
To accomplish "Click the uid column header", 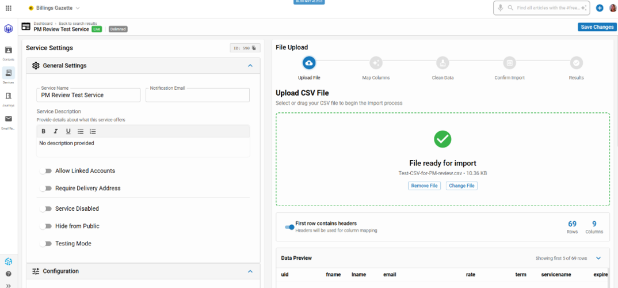I will (285, 275).
